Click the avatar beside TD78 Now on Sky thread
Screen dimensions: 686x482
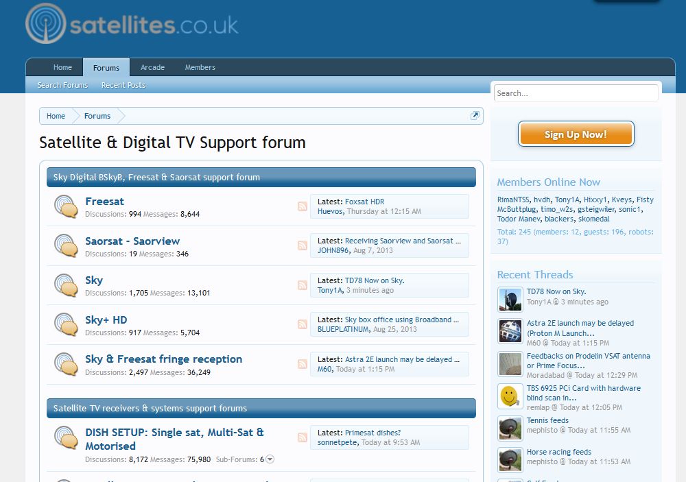(x=510, y=300)
